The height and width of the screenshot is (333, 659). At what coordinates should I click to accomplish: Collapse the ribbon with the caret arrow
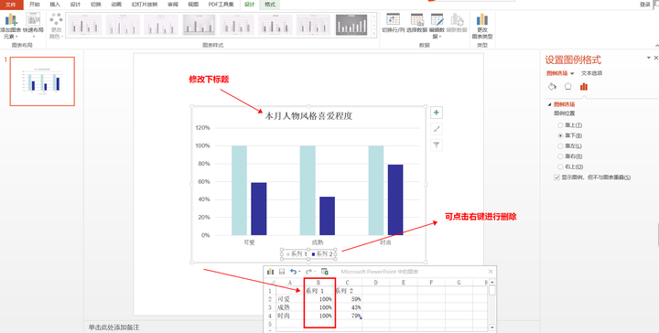656,46
